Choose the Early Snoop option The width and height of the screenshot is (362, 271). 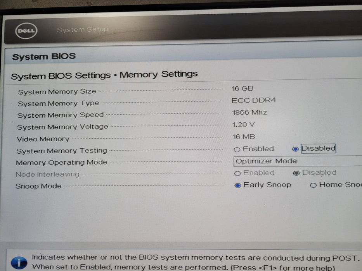click(x=237, y=185)
